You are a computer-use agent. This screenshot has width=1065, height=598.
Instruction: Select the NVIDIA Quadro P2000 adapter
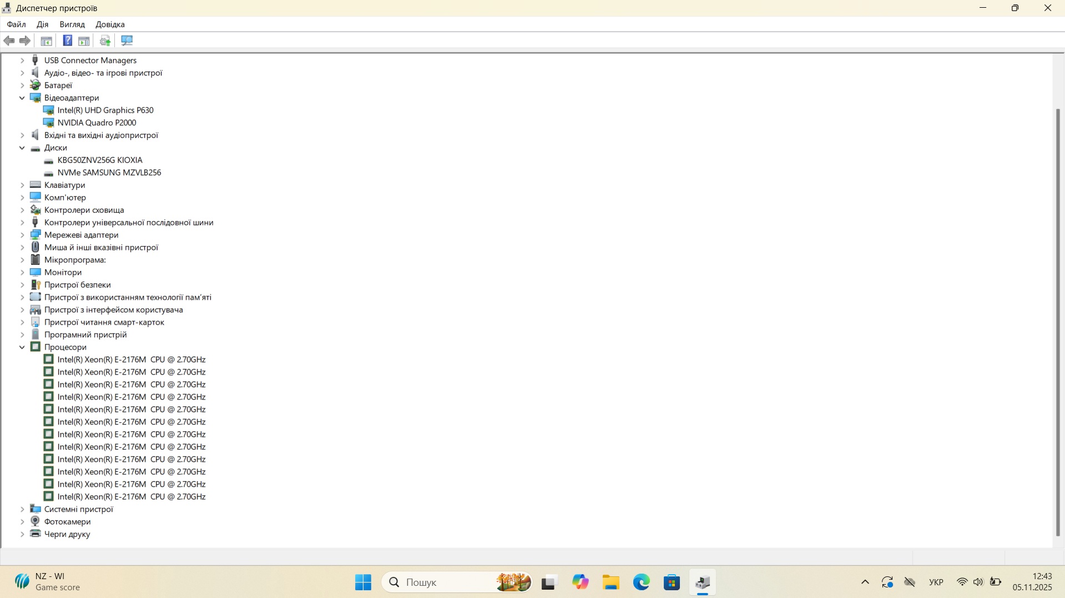pyautogui.click(x=97, y=122)
